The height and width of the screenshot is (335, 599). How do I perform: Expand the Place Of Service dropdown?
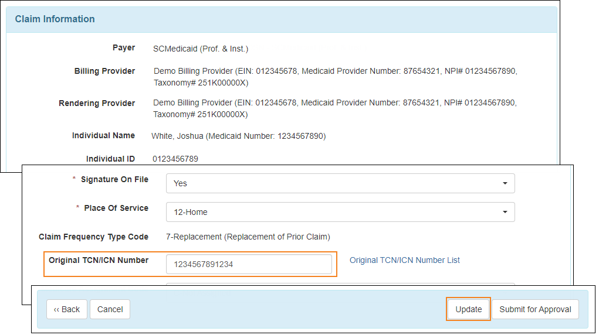click(340, 212)
